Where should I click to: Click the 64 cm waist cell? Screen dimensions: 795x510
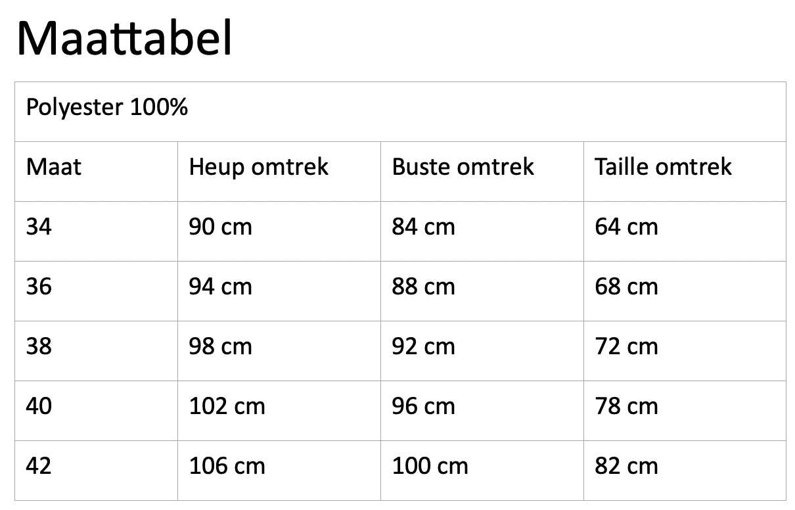coord(685,231)
